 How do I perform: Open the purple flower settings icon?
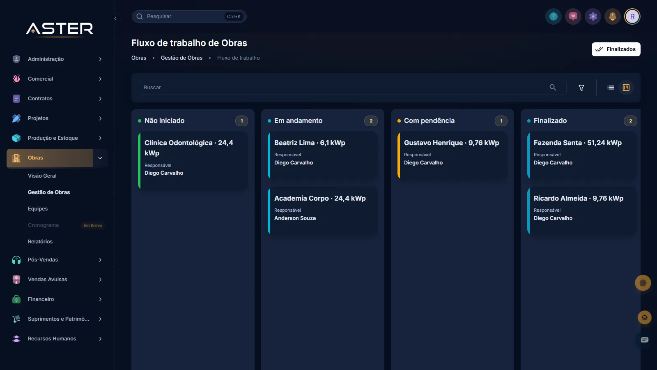[x=593, y=16]
